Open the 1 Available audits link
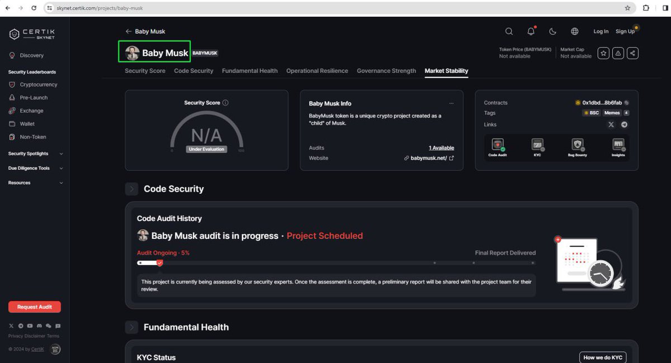This screenshot has height=363, width=671. coord(441,148)
